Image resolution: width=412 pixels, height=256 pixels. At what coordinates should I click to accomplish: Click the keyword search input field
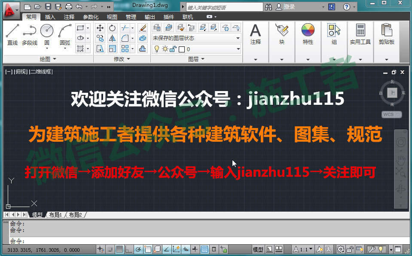click(x=224, y=7)
